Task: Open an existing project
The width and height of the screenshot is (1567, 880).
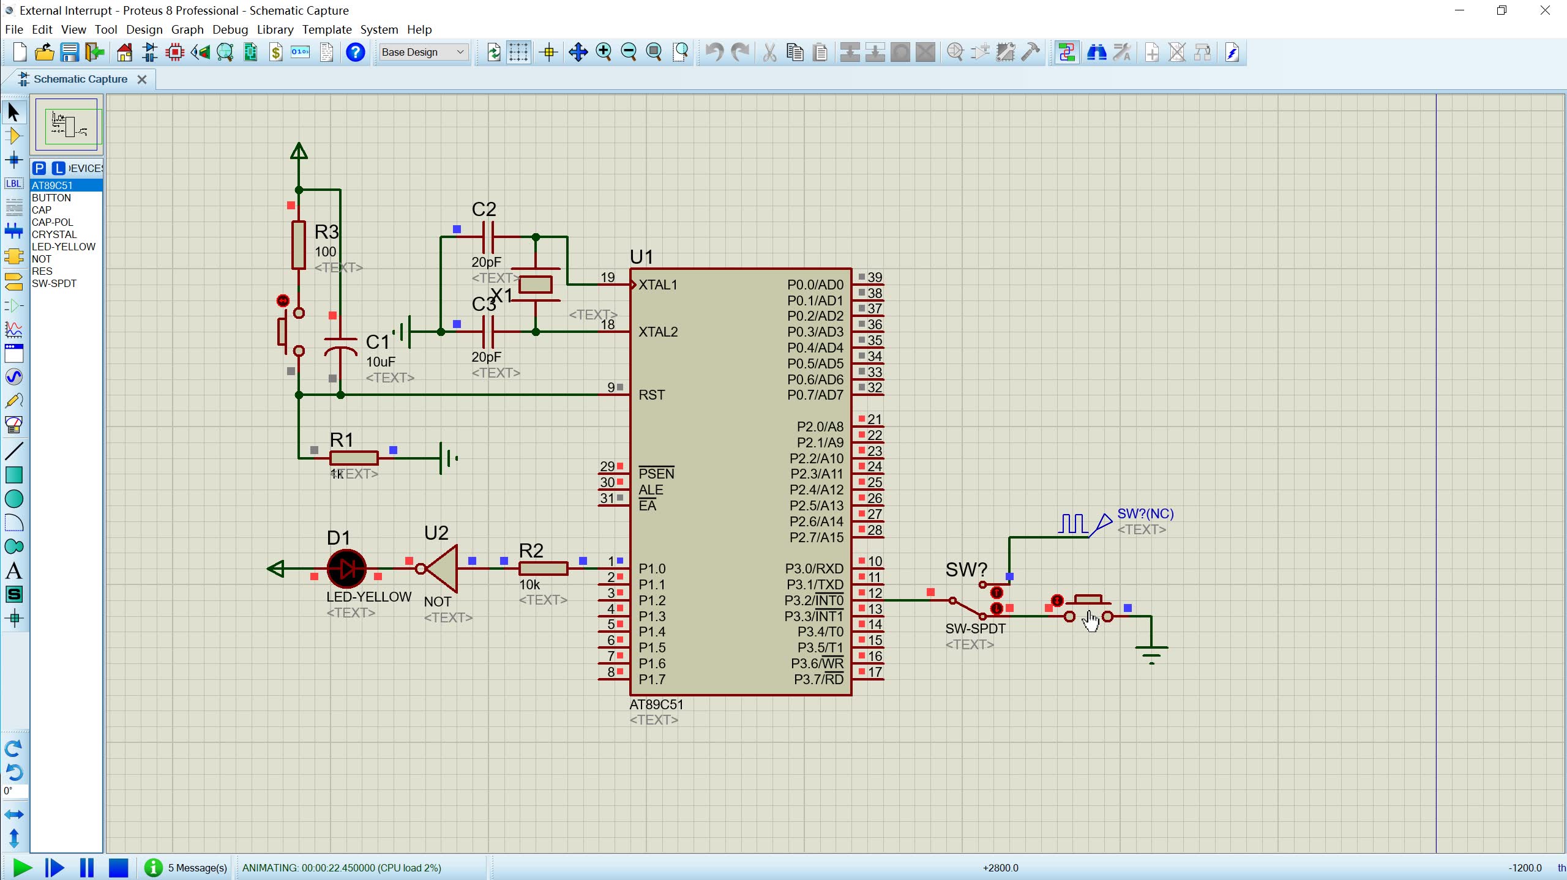Action: point(45,53)
